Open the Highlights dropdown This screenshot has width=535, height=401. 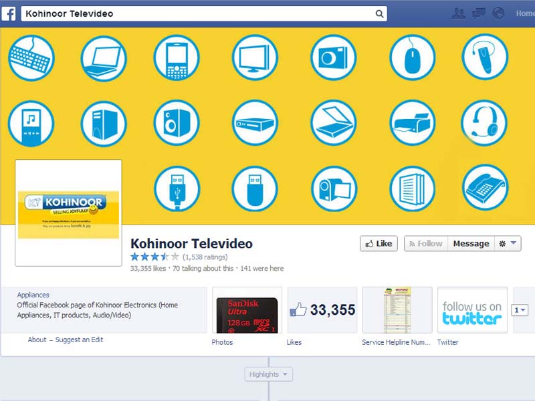click(269, 374)
